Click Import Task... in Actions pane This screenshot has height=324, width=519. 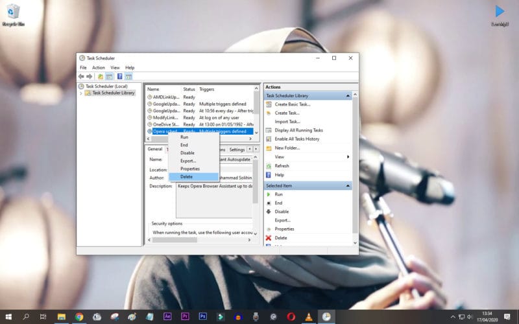(287, 122)
